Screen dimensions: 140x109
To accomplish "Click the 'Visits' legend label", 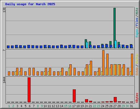I will (137, 59).
